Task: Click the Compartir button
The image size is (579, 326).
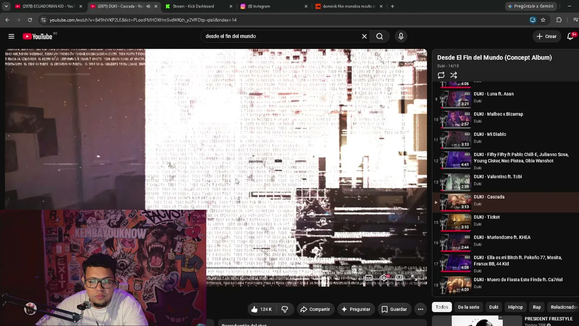Action: click(x=315, y=309)
